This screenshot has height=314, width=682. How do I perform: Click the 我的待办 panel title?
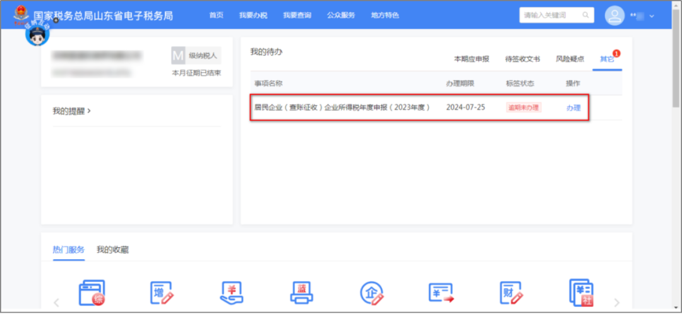pos(266,52)
